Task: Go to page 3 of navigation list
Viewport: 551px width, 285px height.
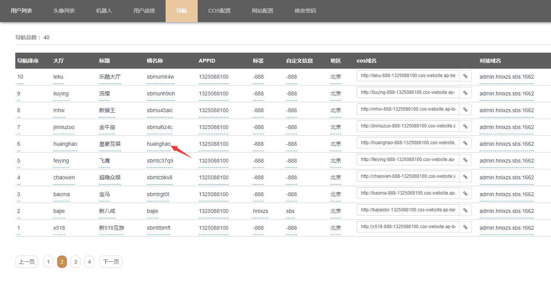Action: (76, 262)
